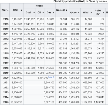
Task: Click coal value 4,553,800 for 2019
Action: (29, 73)
